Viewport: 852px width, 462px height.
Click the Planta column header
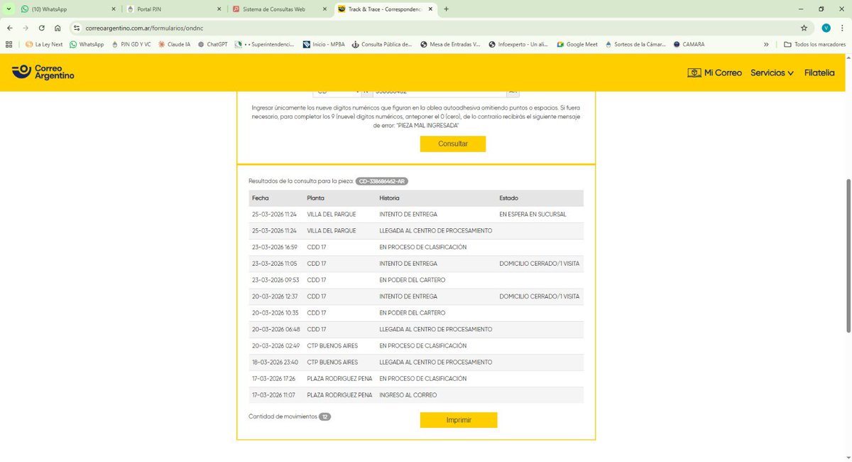tap(316, 198)
